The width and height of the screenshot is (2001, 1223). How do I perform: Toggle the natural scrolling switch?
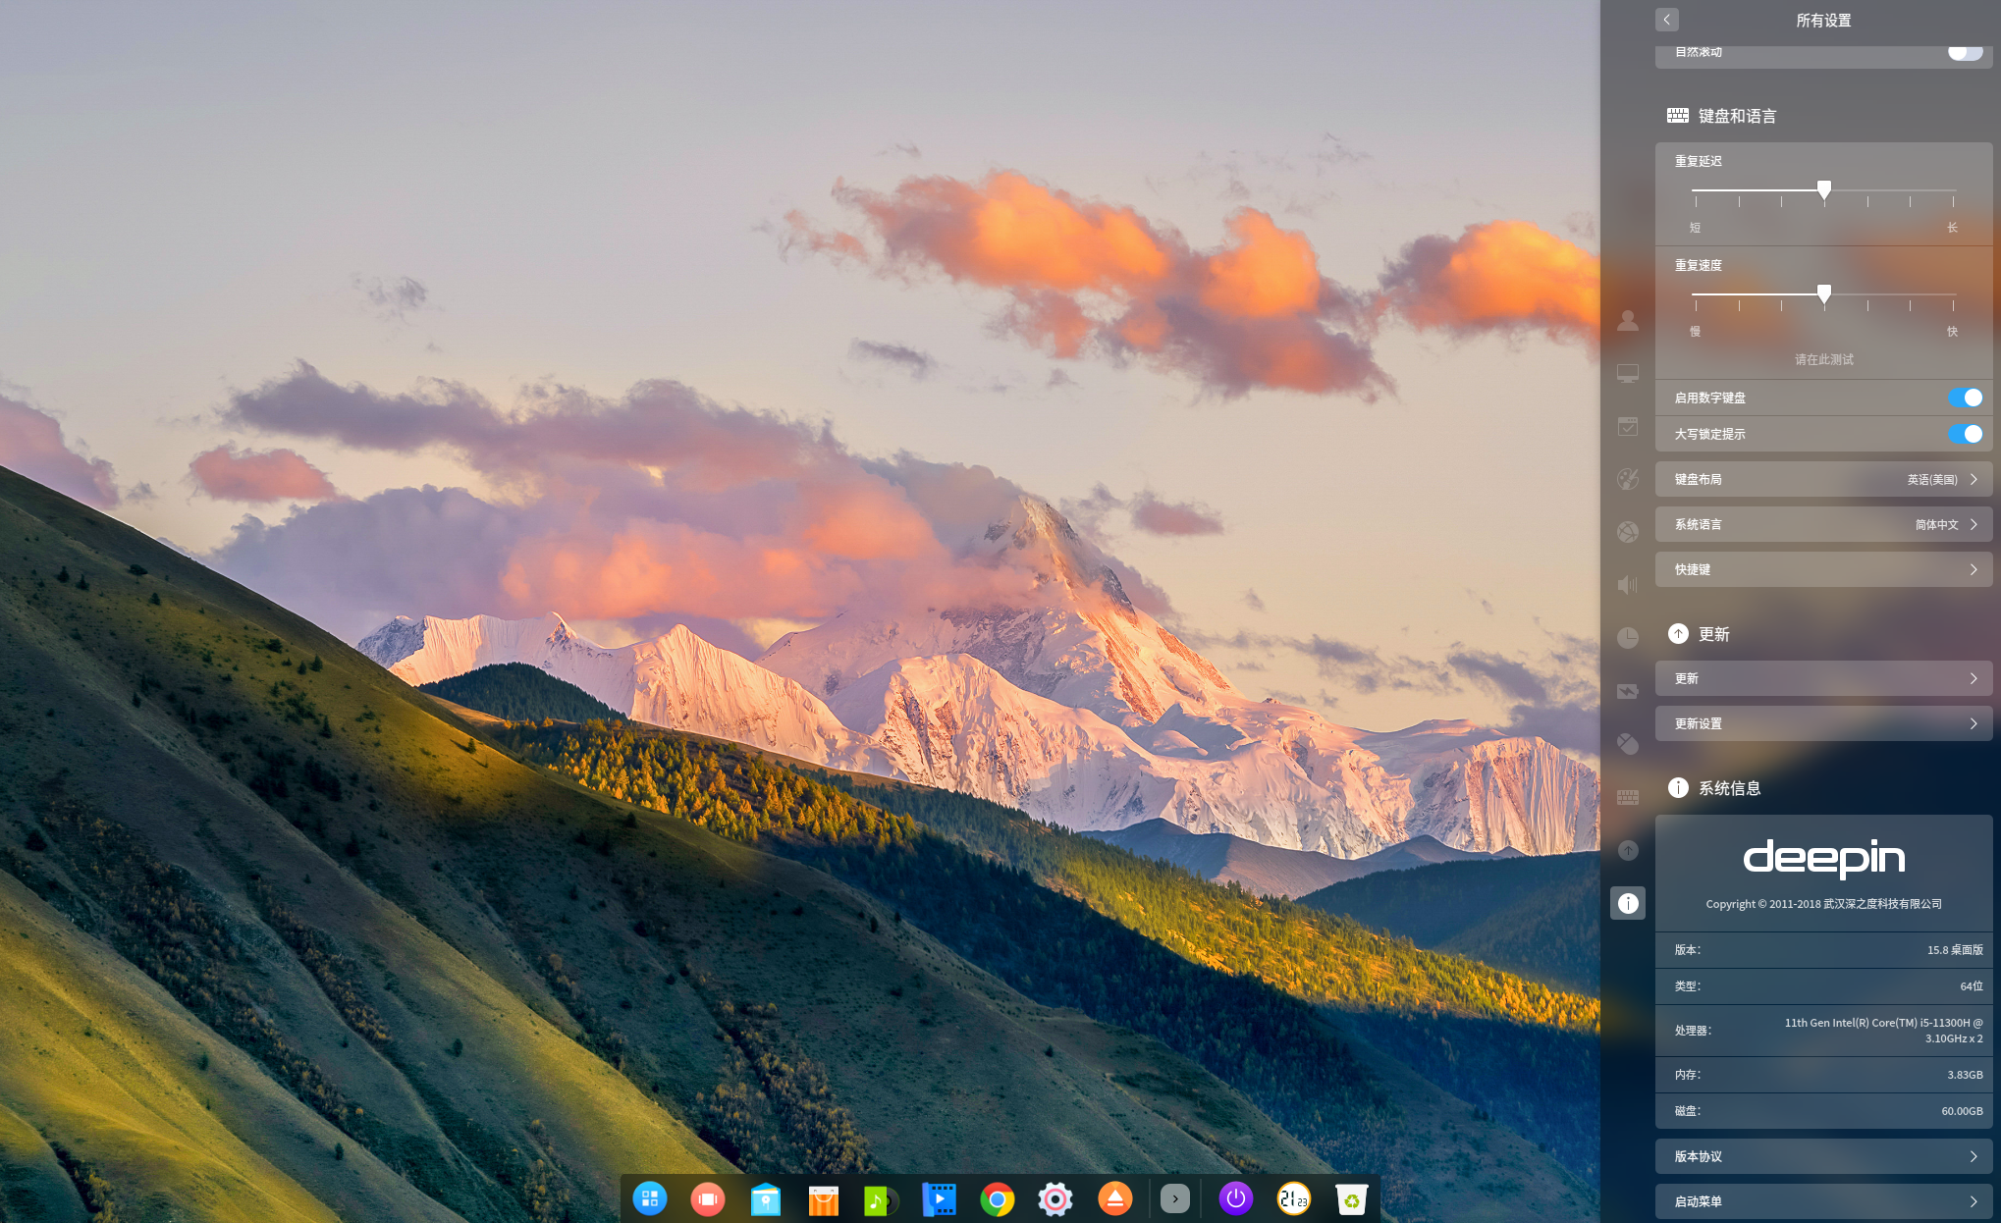click(1965, 52)
